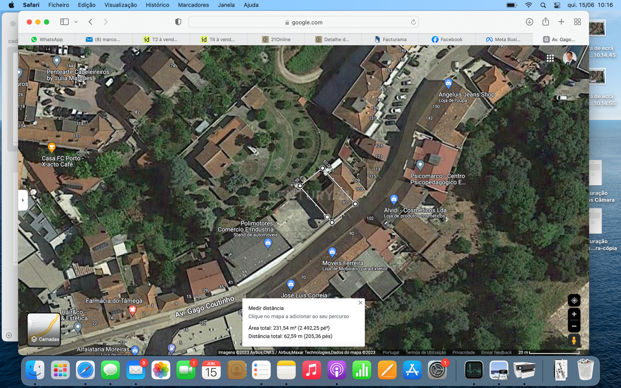The height and width of the screenshot is (388, 621).
Task: Click the measurement point labeled 50,00 m
Action: [322, 168]
